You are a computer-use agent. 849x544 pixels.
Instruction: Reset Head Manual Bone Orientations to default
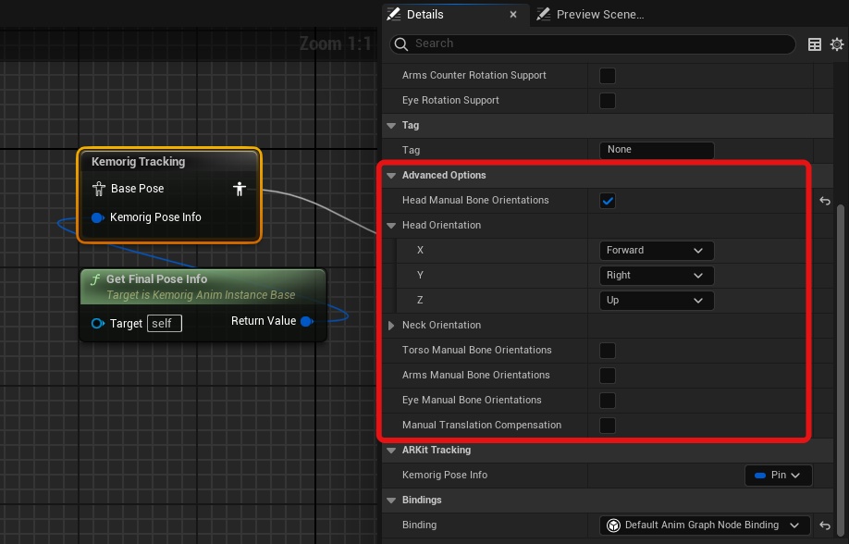coord(825,201)
